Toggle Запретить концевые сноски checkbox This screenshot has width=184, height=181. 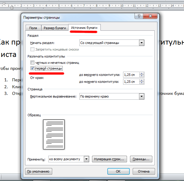32,49
